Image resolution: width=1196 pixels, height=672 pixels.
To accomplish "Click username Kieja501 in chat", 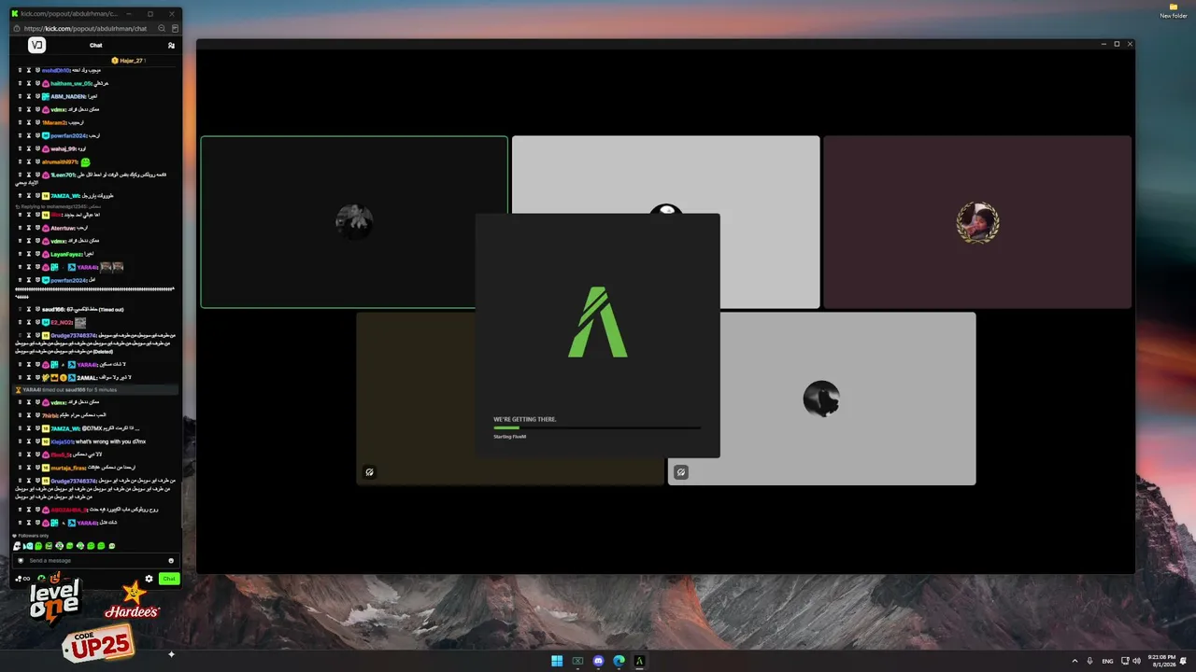I will (62, 441).
